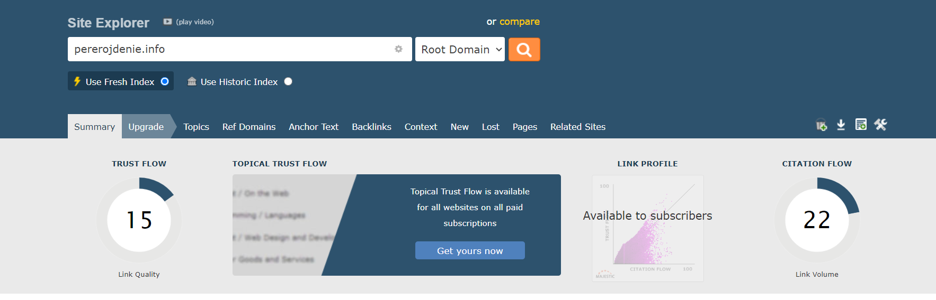Click the Site Explorer heading
The width and height of the screenshot is (936, 300).
point(108,23)
